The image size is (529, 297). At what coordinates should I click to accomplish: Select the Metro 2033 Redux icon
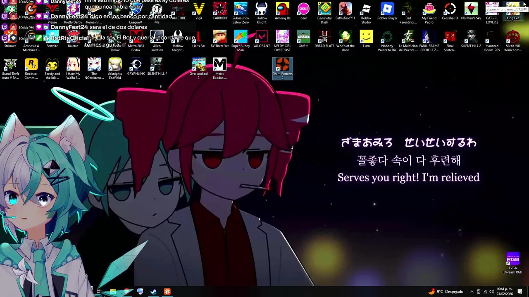point(136,41)
